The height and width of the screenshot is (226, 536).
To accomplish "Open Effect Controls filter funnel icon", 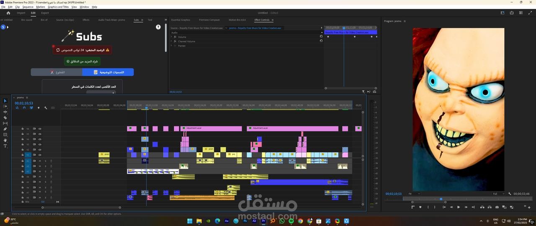I will [x=363, y=92].
